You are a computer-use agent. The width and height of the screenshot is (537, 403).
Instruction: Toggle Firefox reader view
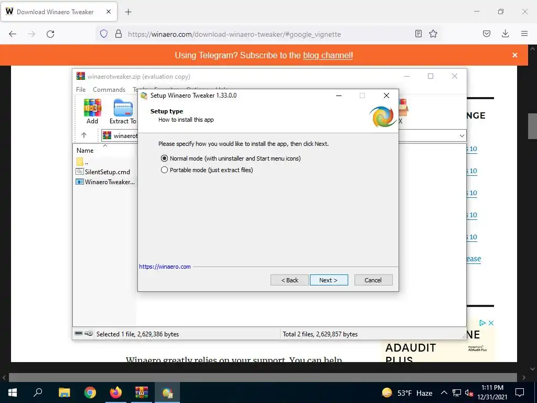(418, 34)
